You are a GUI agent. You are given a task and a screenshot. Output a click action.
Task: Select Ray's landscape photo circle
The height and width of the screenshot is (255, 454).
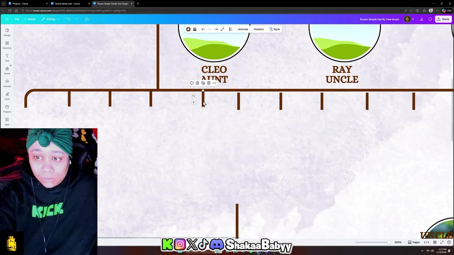(345, 43)
